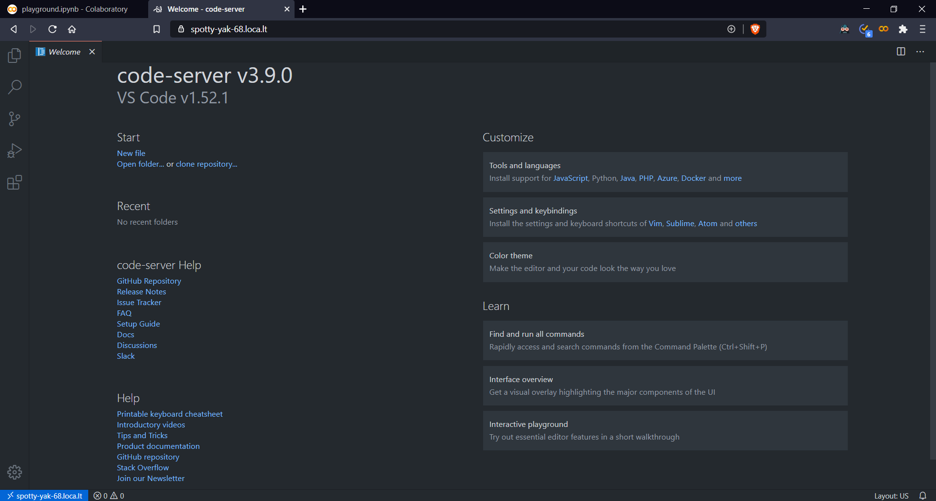The width and height of the screenshot is (936, 501).
Task: Click the zoom plus icon in address bar
Action: click(731, 29)
